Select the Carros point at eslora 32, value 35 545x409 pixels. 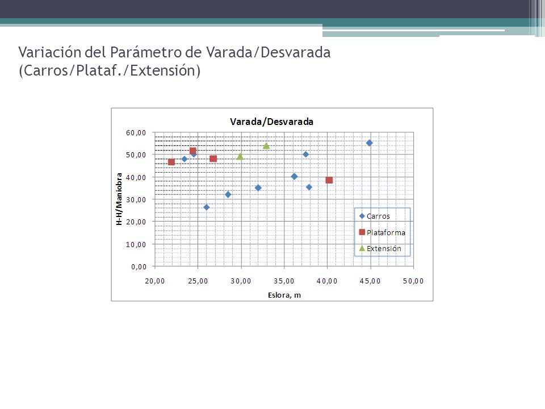click(258, 188)
